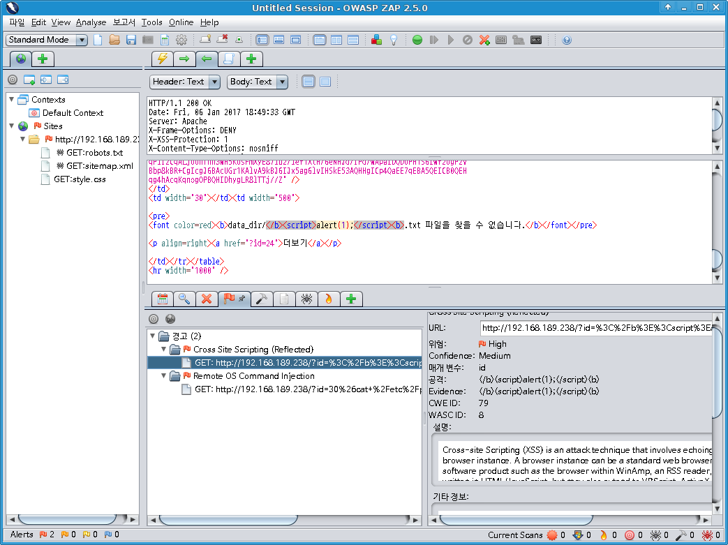Open Options gear icon in toolbar
Image resolution: width=728 pixels, height=545 pixels.
click(181, 40)
